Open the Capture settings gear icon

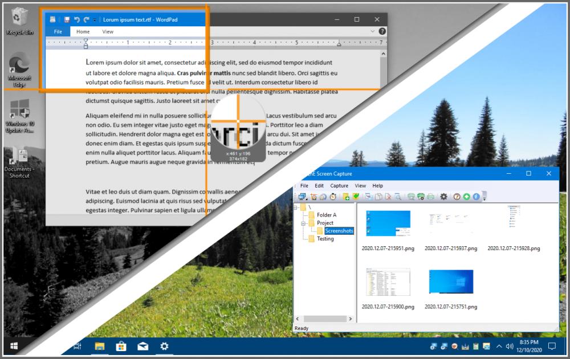[445, 197]
